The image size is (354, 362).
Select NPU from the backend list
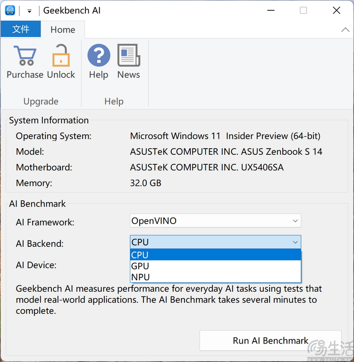[215, 277]
